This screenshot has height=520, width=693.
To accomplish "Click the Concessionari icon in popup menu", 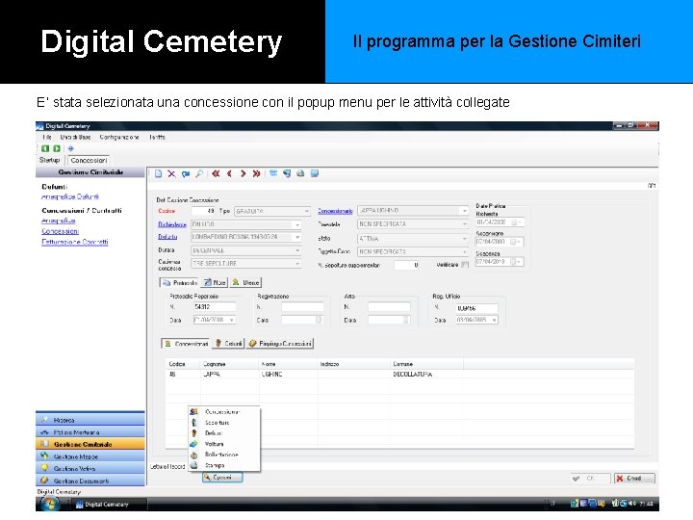I will coord(193,412).
